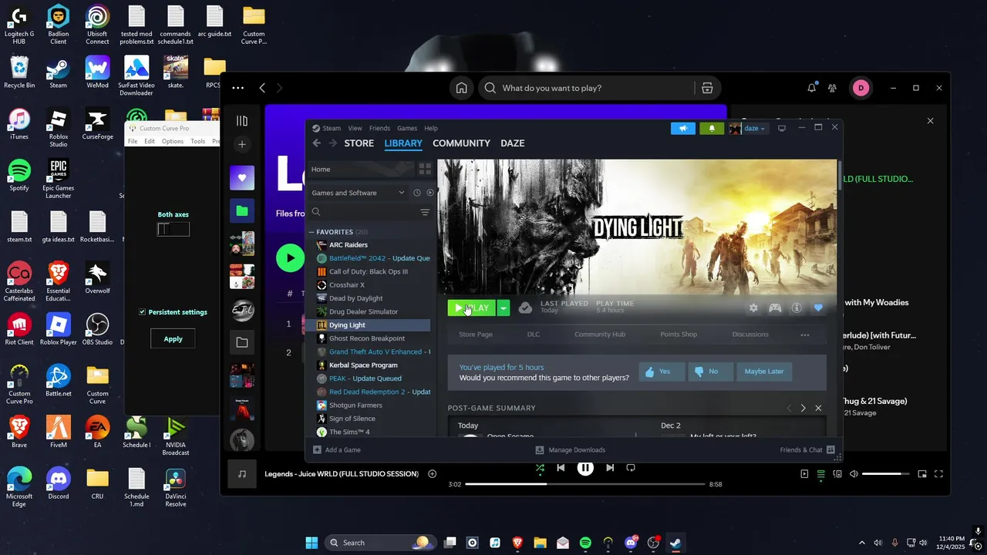Image resolution: width=987 pixels, height=555 pixels.
Task: Pause the Spotify track
Action: coord(585,467)
